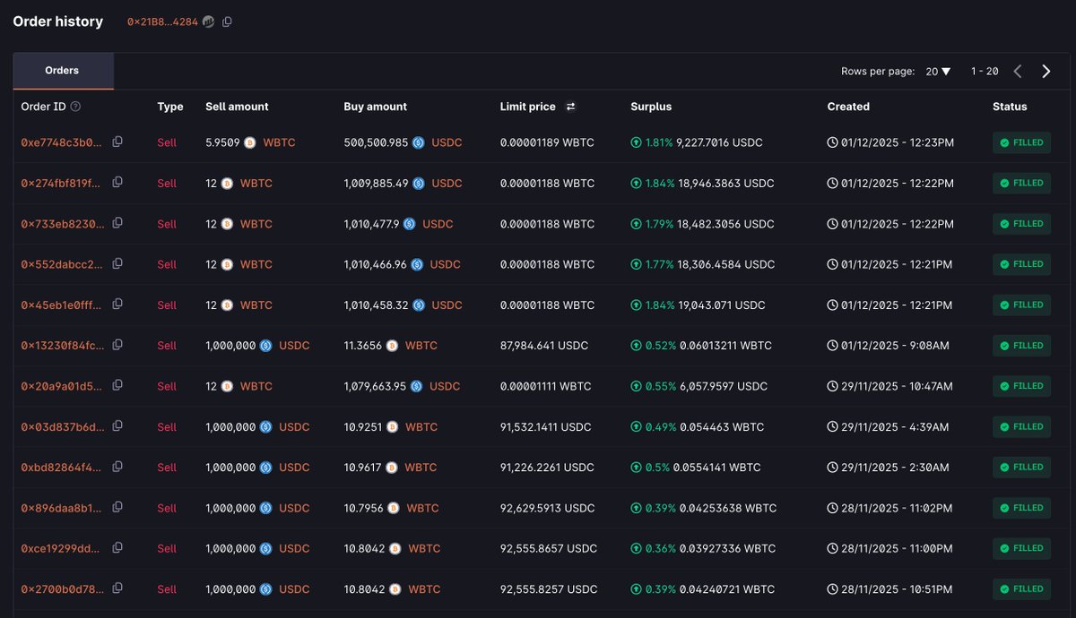Click the Created column header

point(848,107)
